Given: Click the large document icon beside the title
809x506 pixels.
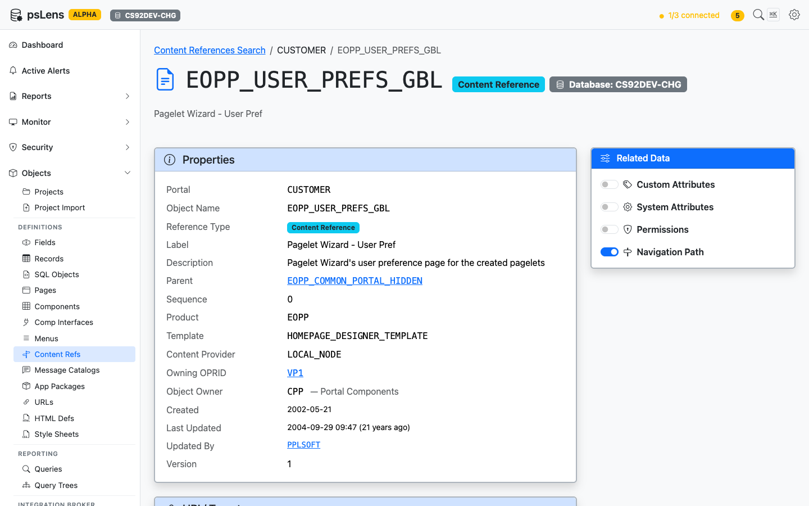Looking at the screenshot, I should [165, 79].
